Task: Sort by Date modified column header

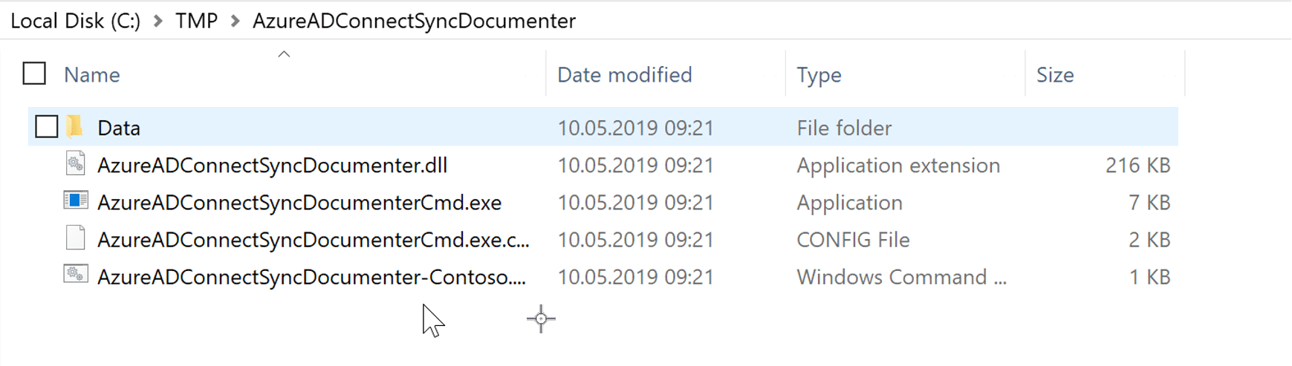Action: pos(624,75)
